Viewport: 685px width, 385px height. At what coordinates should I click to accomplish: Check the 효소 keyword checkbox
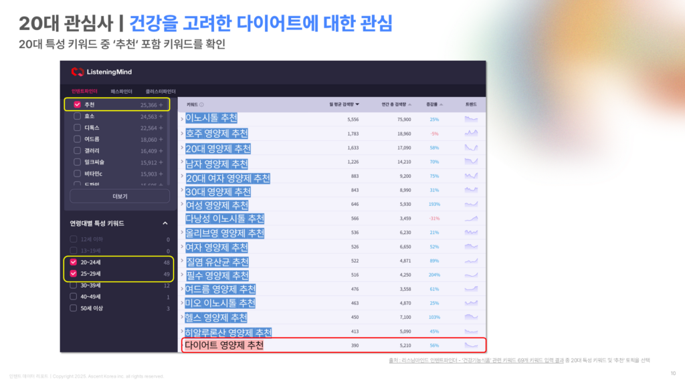tap(78, 116)
